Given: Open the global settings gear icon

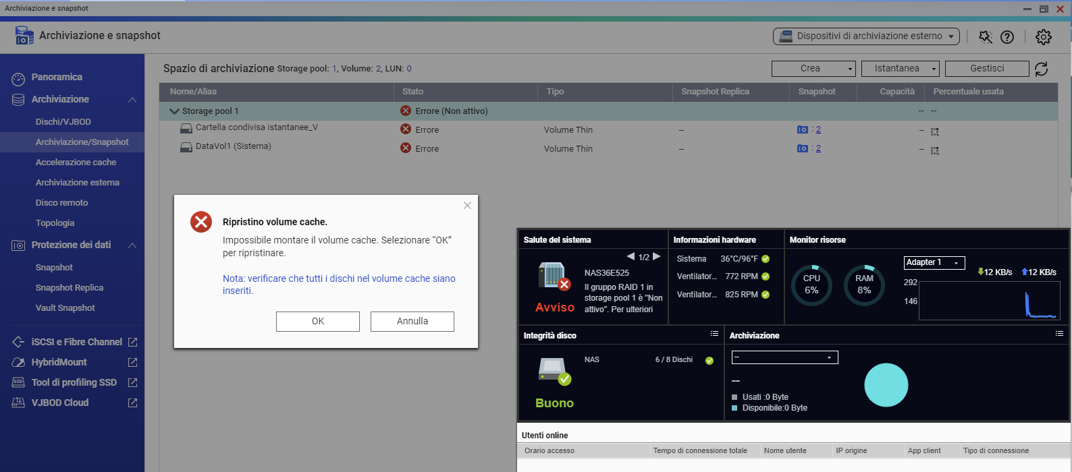Looking at the screenshot, I should pyautogui.click(x=1044, y=37).
